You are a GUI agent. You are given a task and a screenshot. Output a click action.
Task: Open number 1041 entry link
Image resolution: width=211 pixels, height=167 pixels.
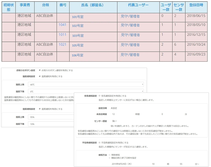point(63,25)
